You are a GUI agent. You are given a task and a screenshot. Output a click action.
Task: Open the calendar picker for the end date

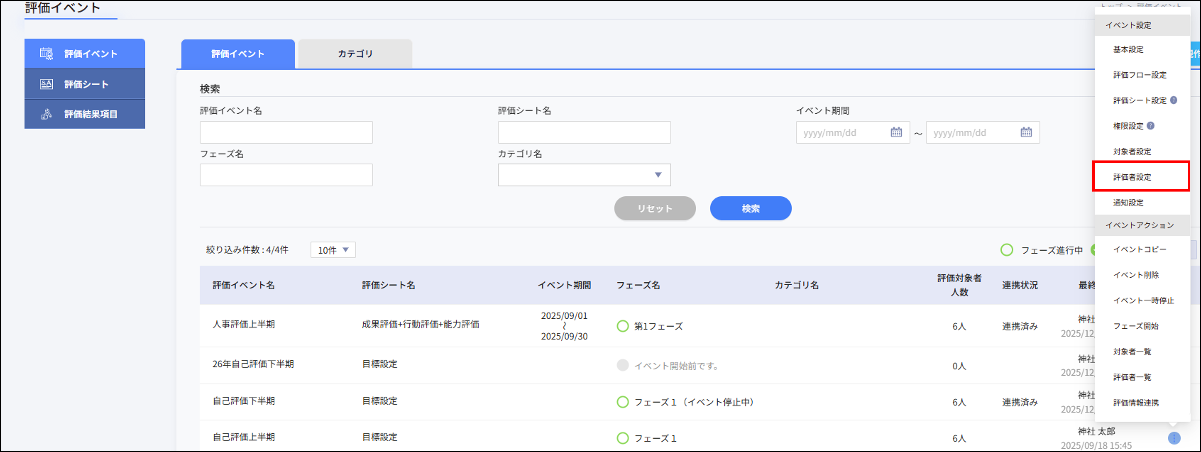(1026, 132)
